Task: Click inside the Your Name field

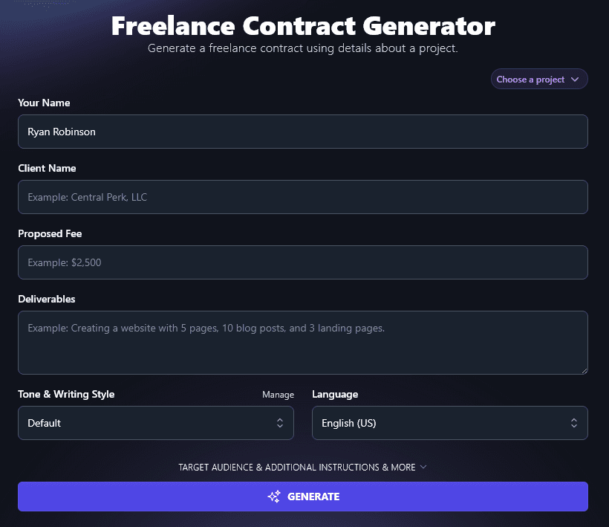Action: [x=303, y=131]
